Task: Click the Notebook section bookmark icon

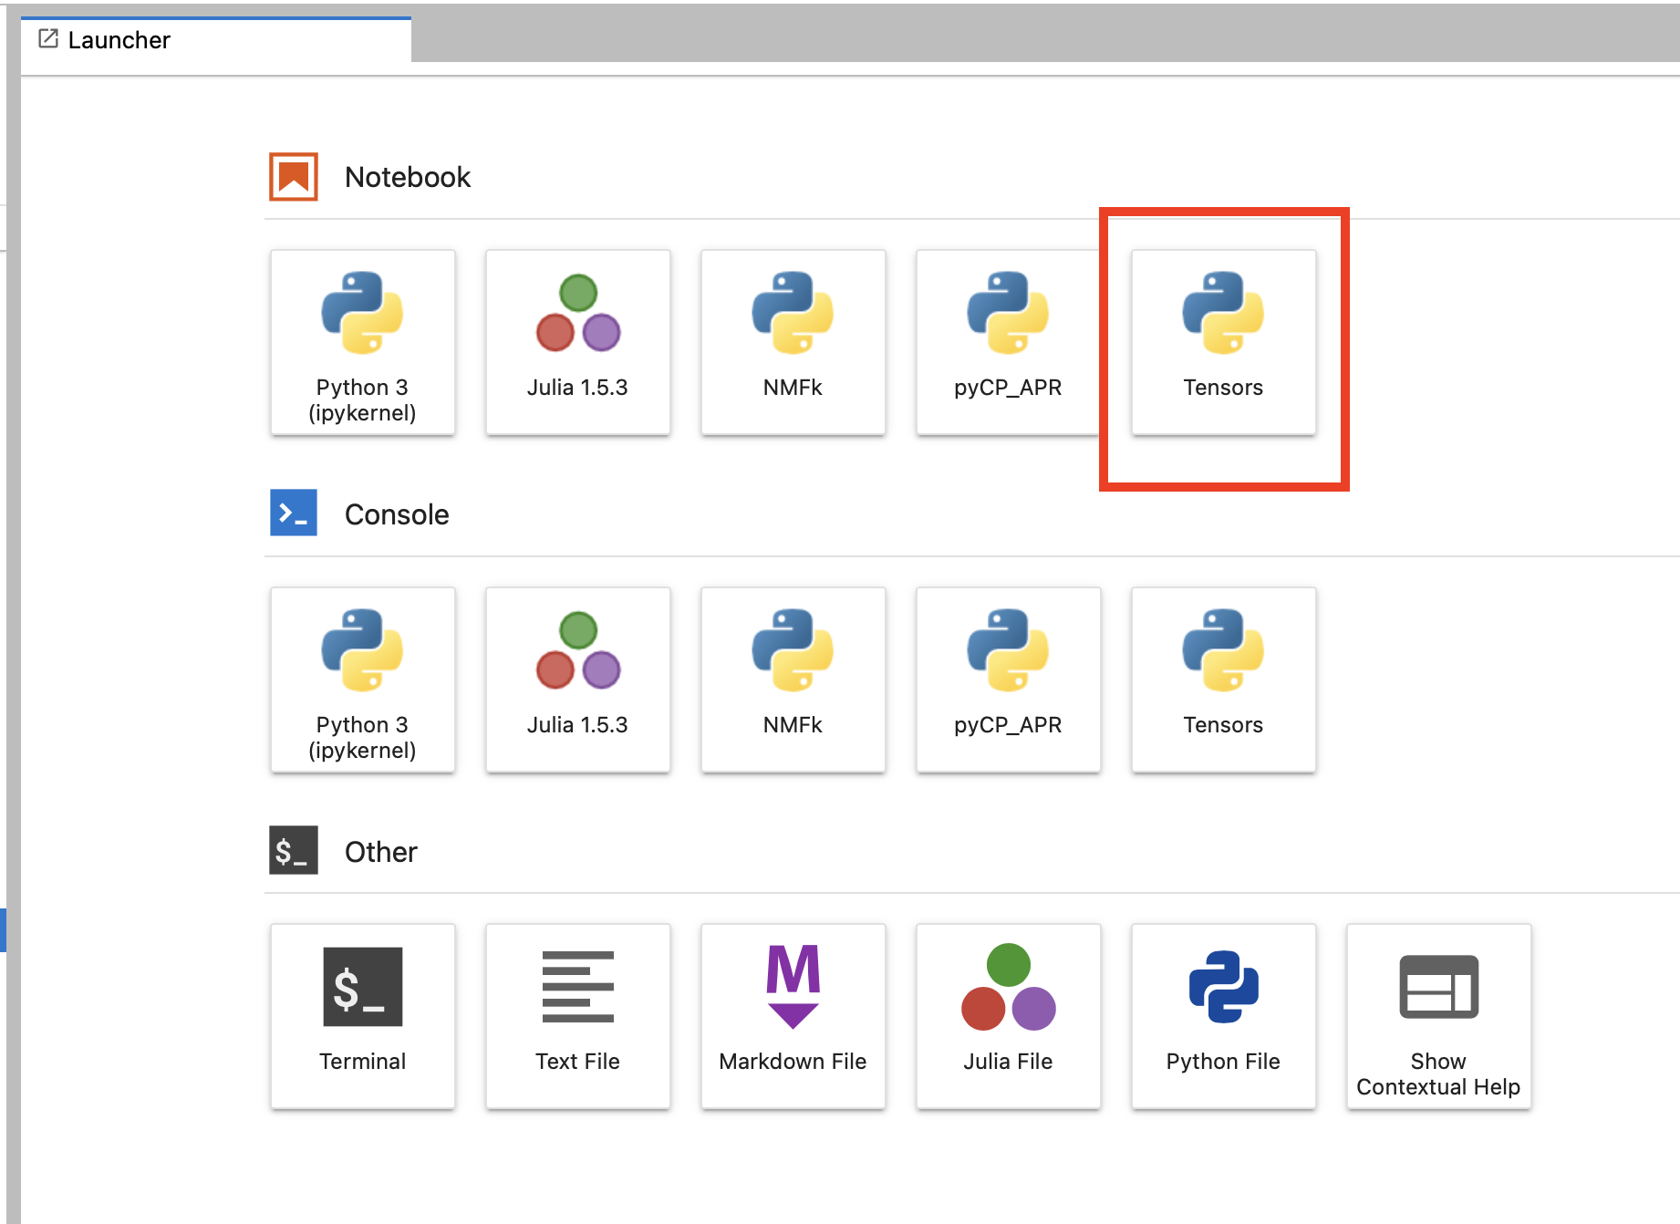Action: 294,176
